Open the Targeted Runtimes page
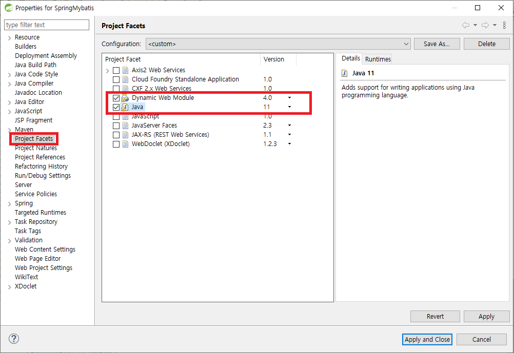This screenshot has height=353, width=514. coord(41,213)
